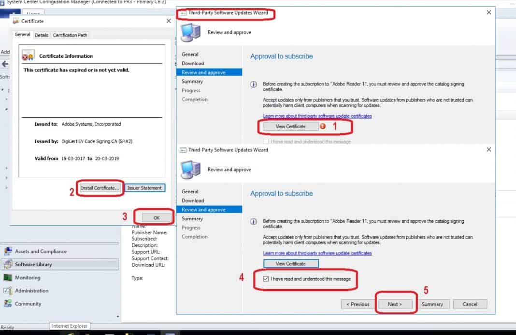Select General step in lower wizard

[x=190, y=191]
